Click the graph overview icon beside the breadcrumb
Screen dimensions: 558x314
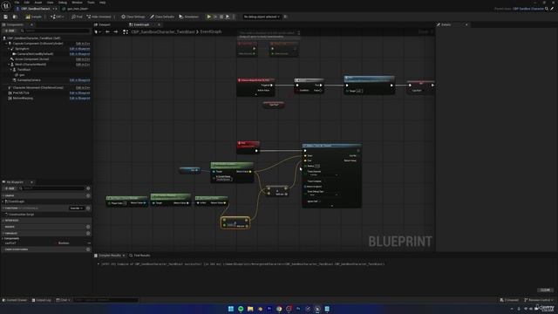coord(126,31)
